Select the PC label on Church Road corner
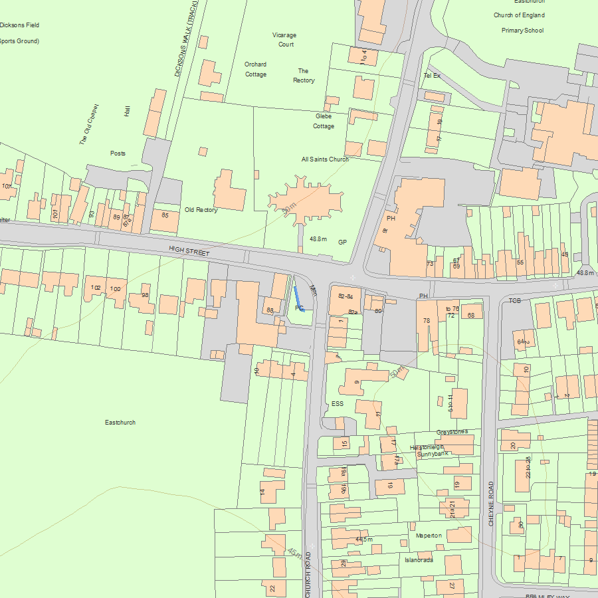The image size is (598, 598). tap(300, 308)
